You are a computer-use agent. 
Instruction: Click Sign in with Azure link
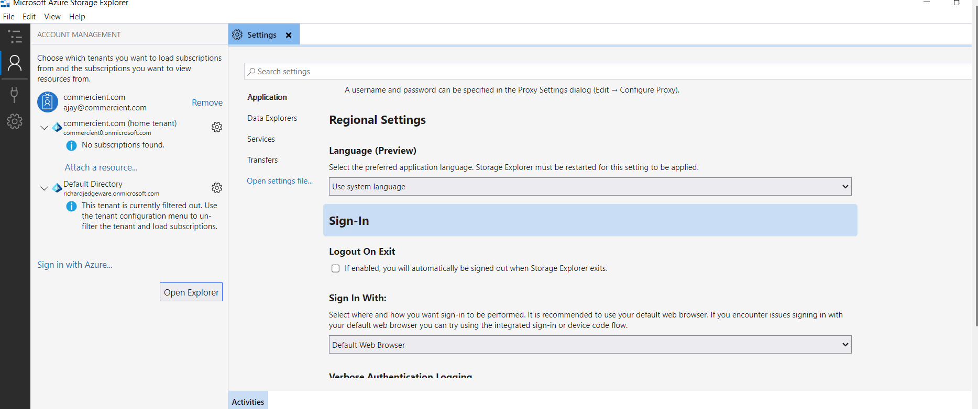click(x=74, y=265)
